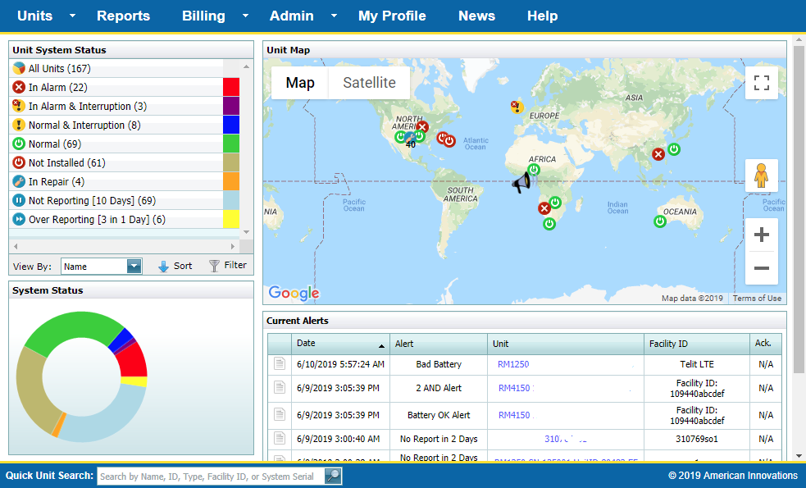Click the green Normal power icon

(19, 144)
